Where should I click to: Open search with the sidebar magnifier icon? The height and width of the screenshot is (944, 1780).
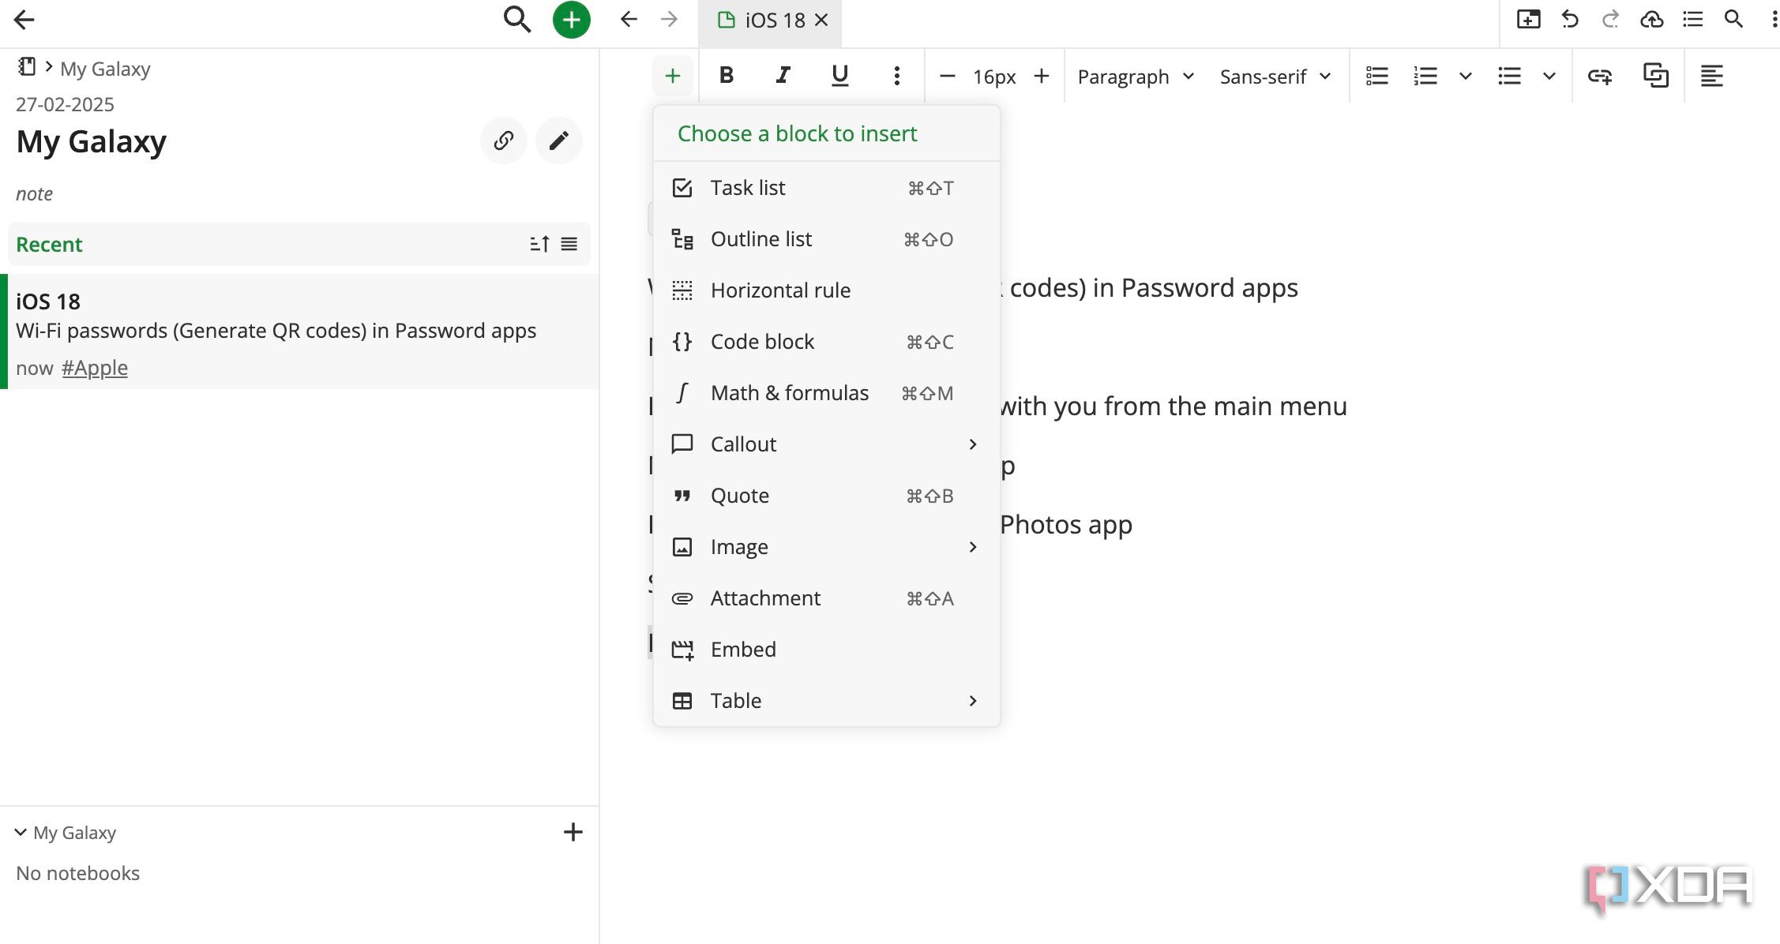516,20
